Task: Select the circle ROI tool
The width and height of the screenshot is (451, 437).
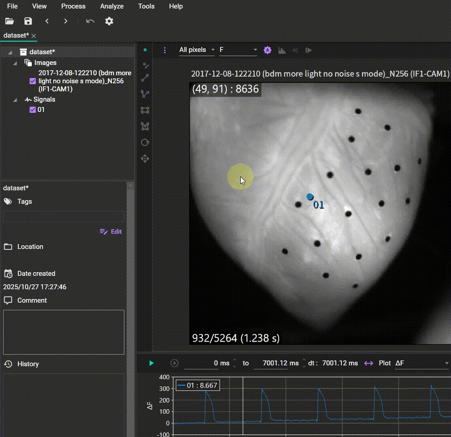Action: pos(145,142)
